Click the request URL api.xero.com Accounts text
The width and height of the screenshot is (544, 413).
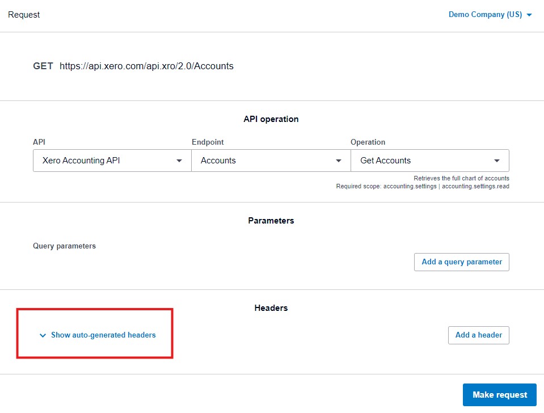pyautogui.click(x=146, y=66)
